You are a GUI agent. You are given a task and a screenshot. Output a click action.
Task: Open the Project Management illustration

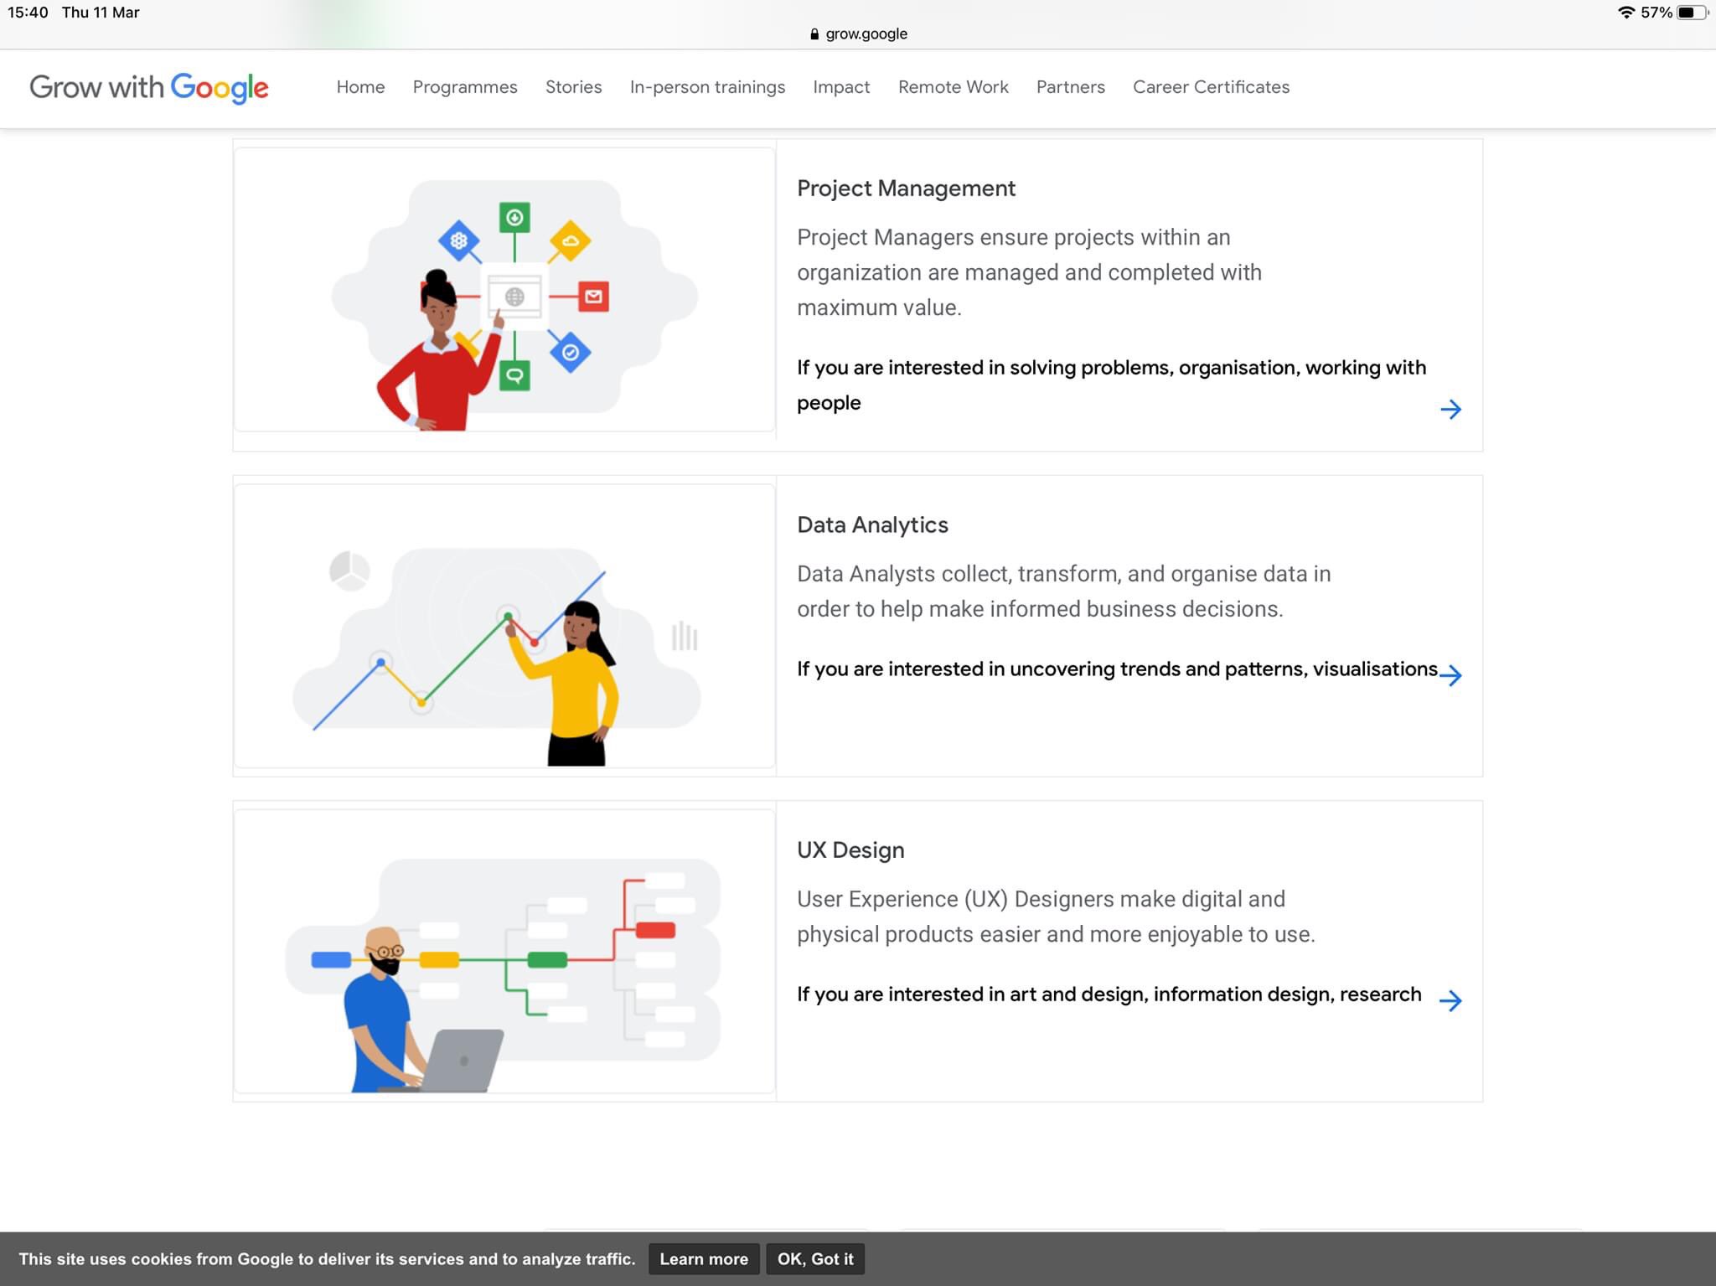click(504, 290)
